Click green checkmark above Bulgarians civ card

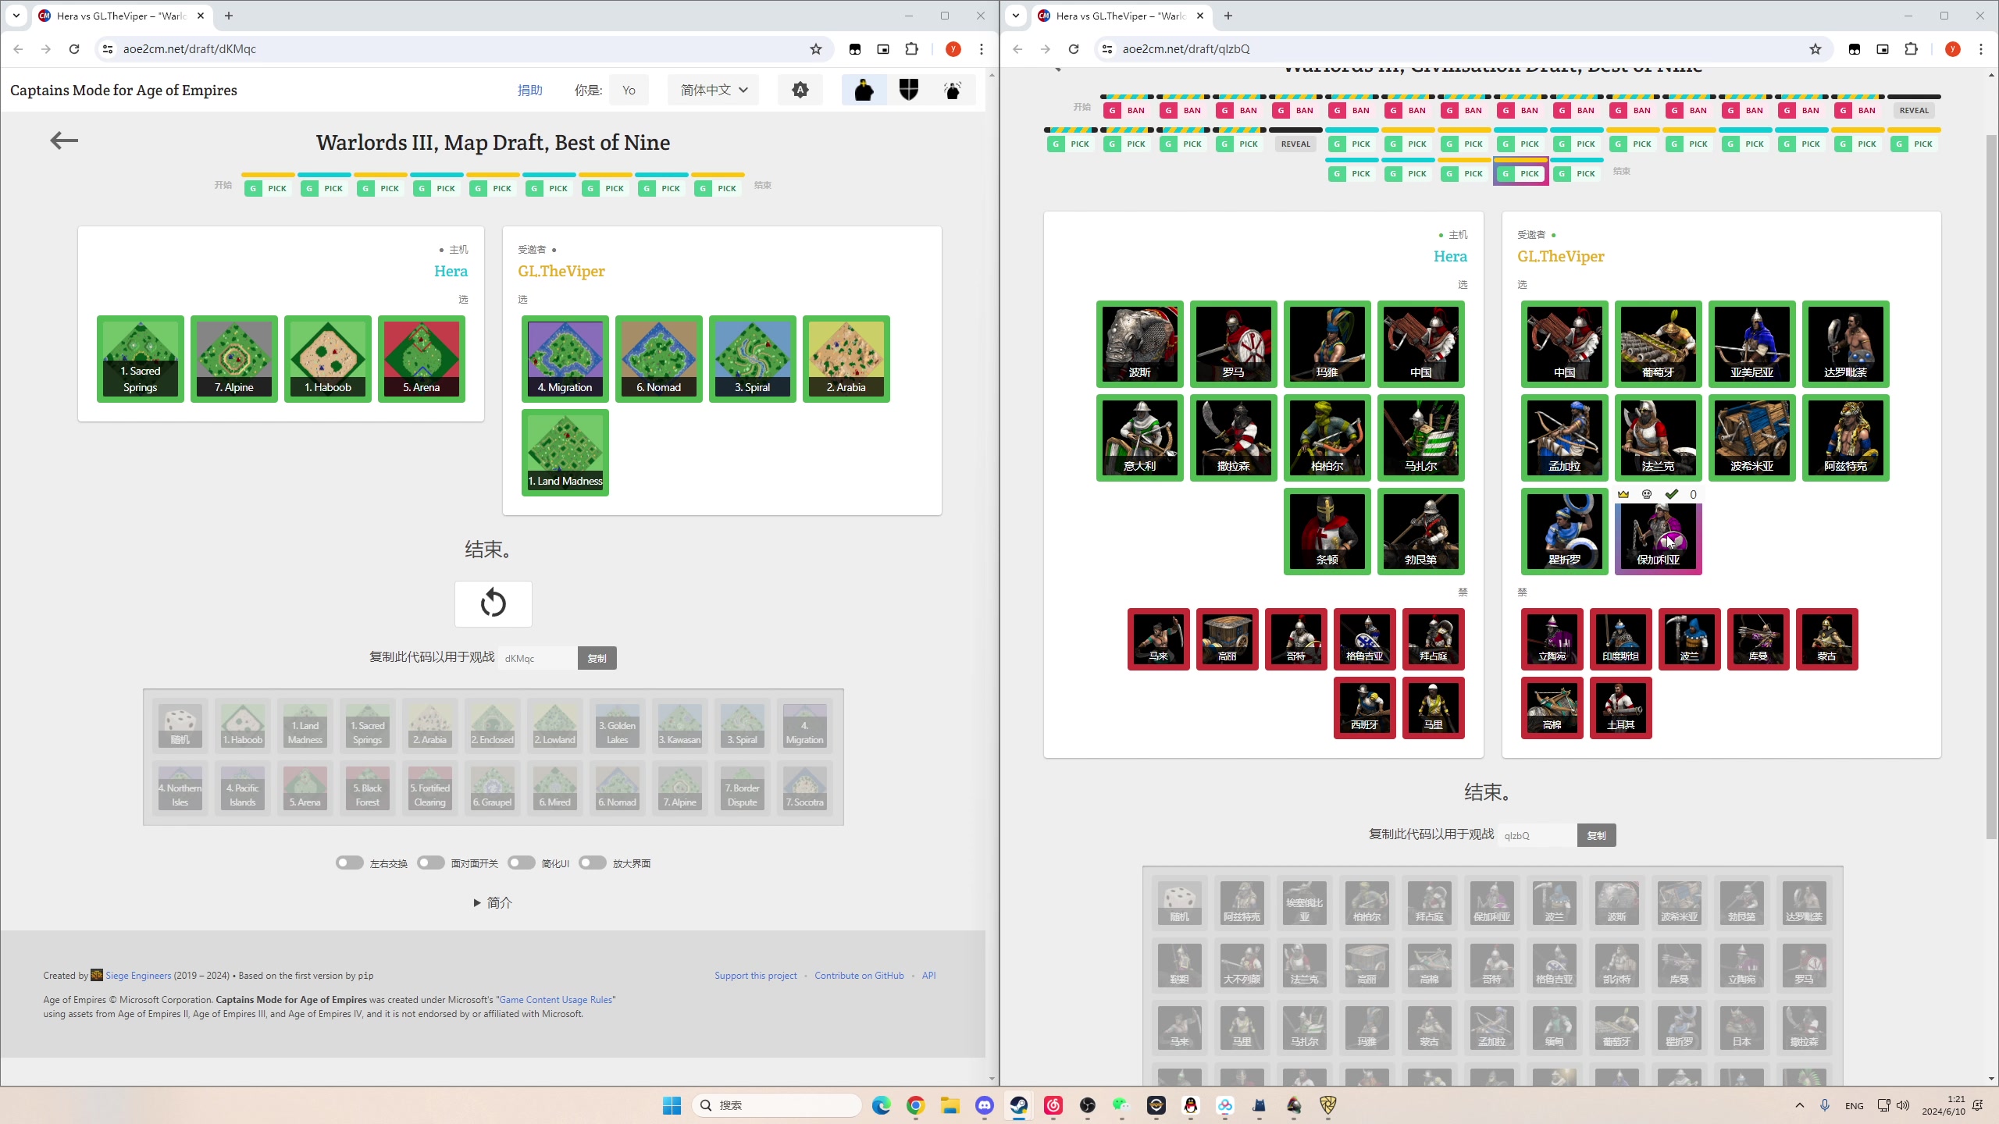[x=1672, y=494]
